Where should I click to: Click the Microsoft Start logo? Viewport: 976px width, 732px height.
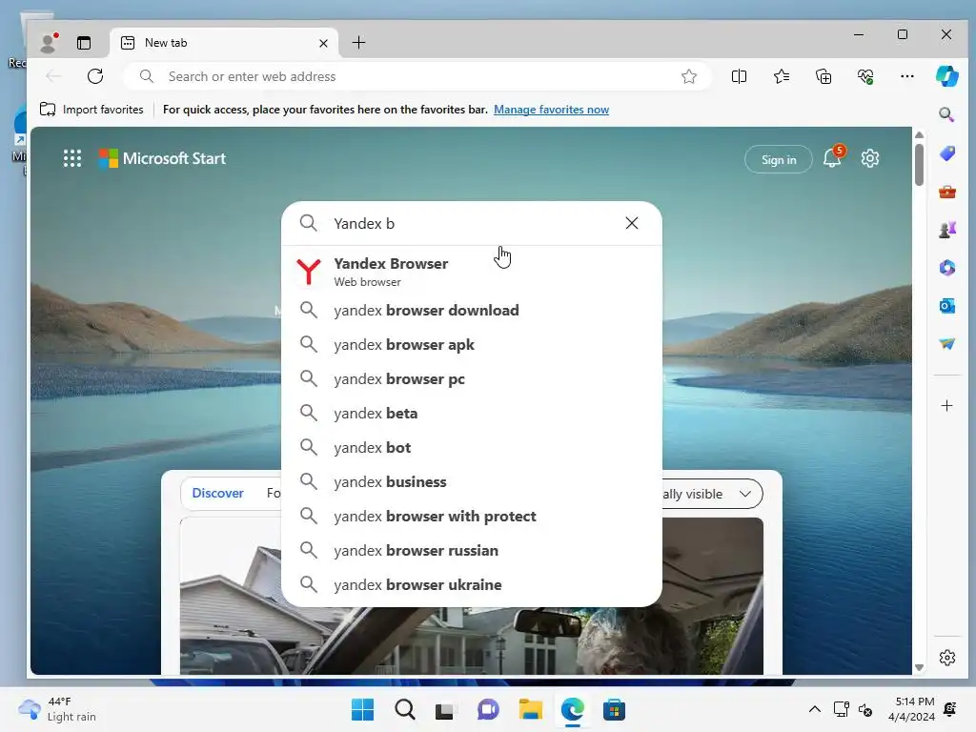pyautogui.click(x=162, y=158)
